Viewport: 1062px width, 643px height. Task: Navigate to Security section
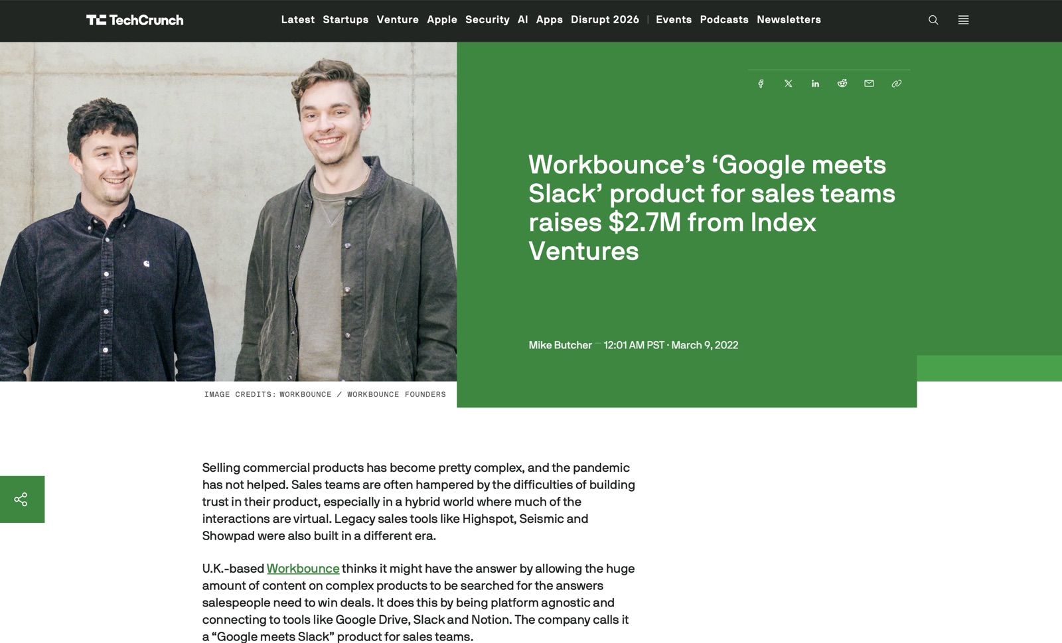click(487, 20)
